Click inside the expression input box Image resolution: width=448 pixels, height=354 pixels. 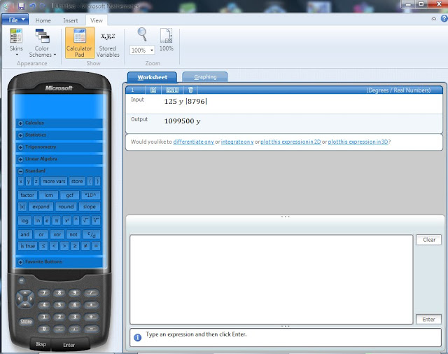pyautogui.click(x=271, y=280)
